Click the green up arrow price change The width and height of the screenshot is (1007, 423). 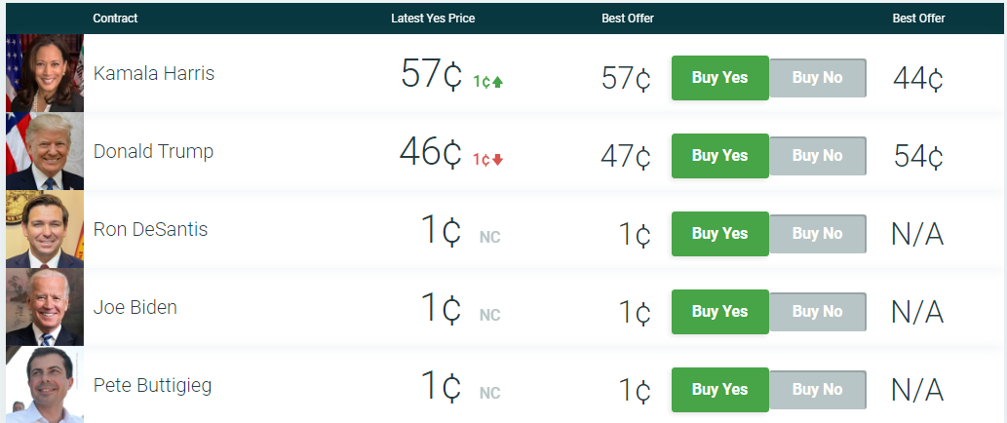tap(488, 82)
